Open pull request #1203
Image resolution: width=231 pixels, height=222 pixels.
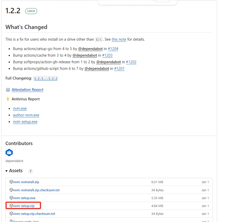coord(107,55)
